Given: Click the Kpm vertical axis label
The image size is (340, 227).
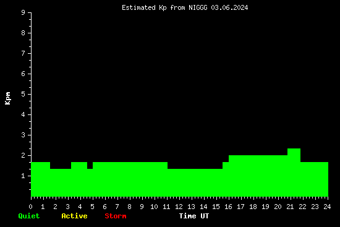Looking at the screenshot, I should (x=8, y=98).
